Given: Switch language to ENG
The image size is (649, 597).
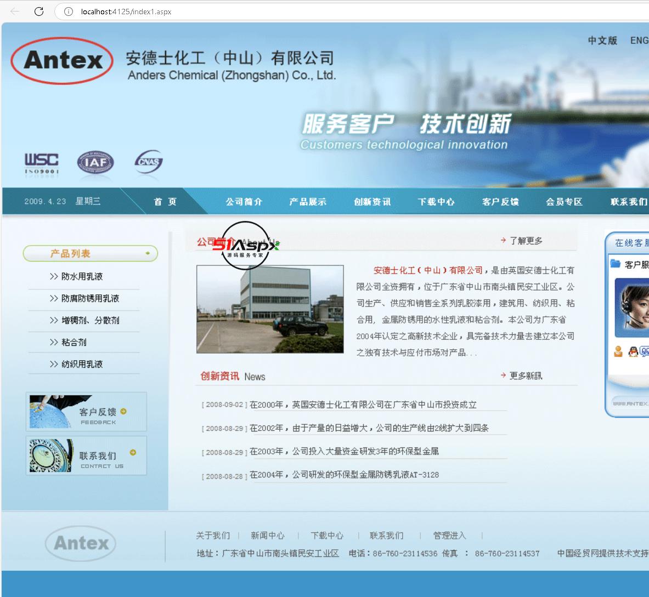Looking at the screenshot, I should 640,41.
